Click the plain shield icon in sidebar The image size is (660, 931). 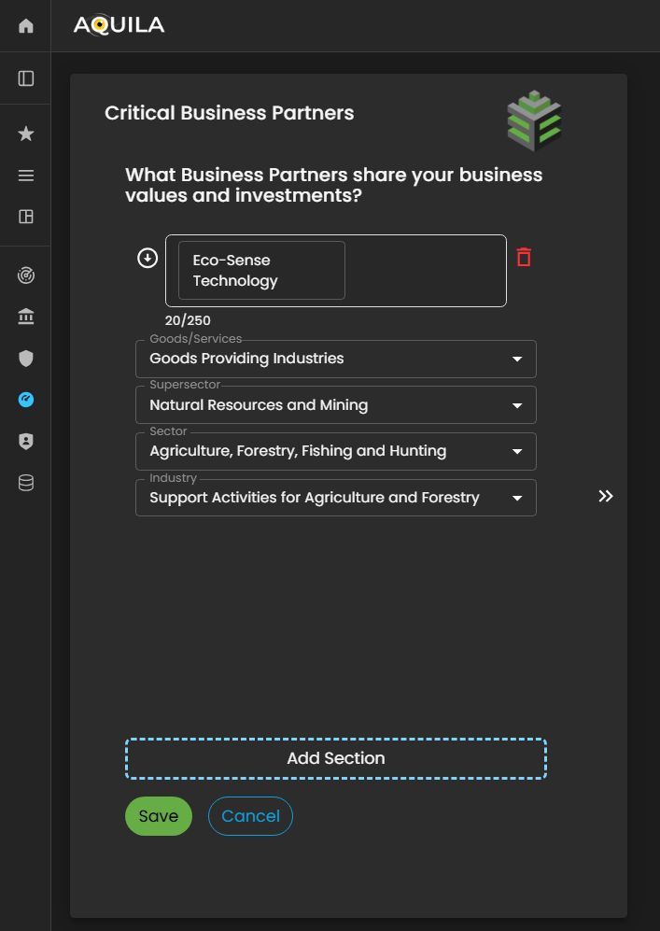coord(26,358)
